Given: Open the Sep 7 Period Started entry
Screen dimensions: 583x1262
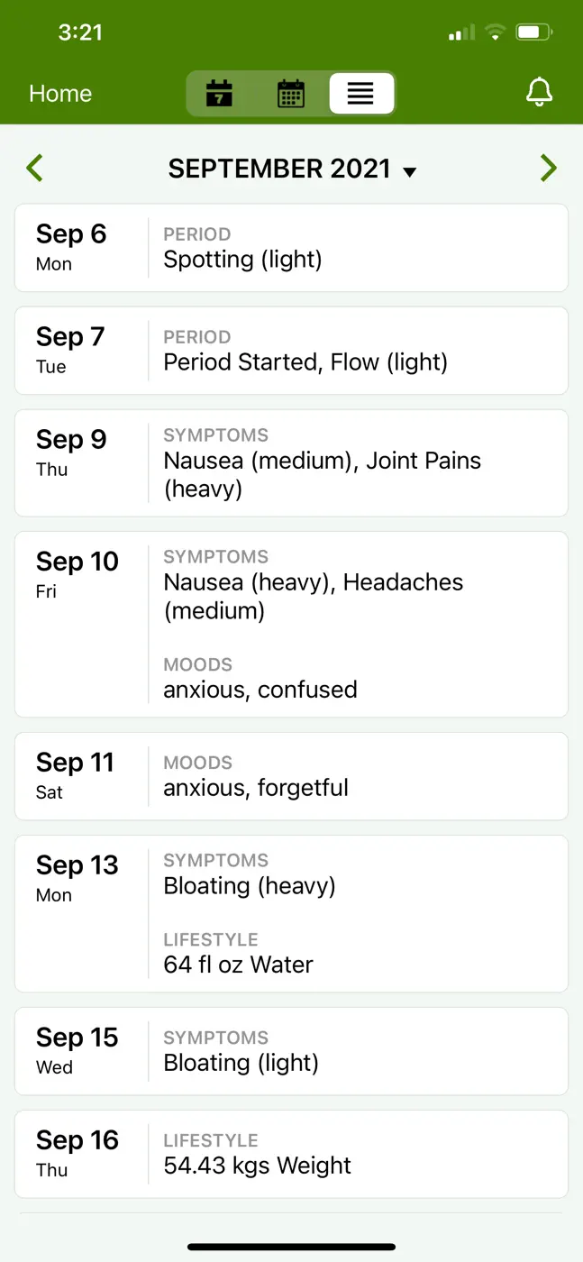Looking at the screenshot, I should (x=291, y=351).
